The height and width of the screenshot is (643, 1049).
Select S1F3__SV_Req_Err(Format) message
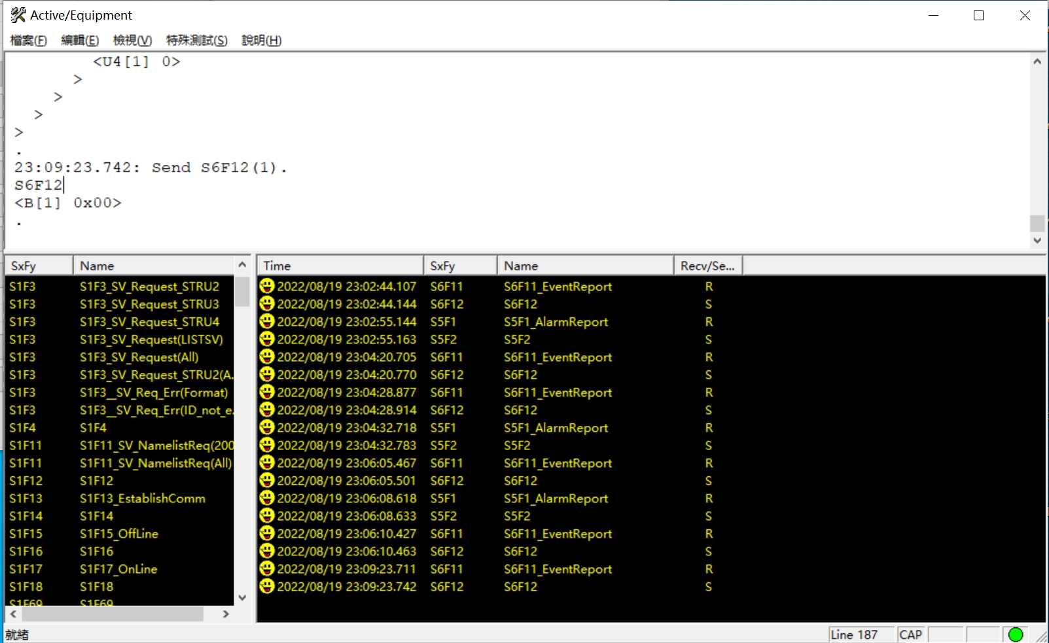click(x=120, y=392)
